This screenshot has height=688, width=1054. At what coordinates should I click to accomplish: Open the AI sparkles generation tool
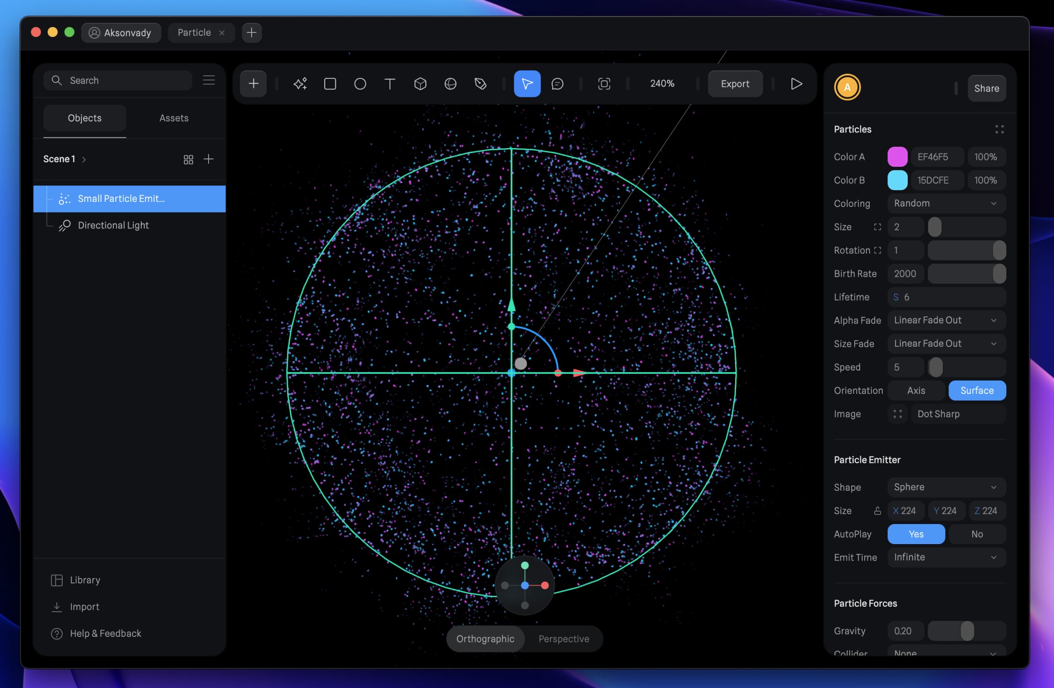pos(300,84)
